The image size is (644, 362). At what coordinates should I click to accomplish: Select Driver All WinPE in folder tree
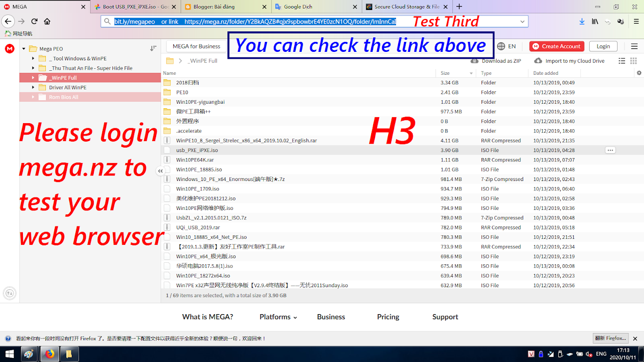click(67, 87)
